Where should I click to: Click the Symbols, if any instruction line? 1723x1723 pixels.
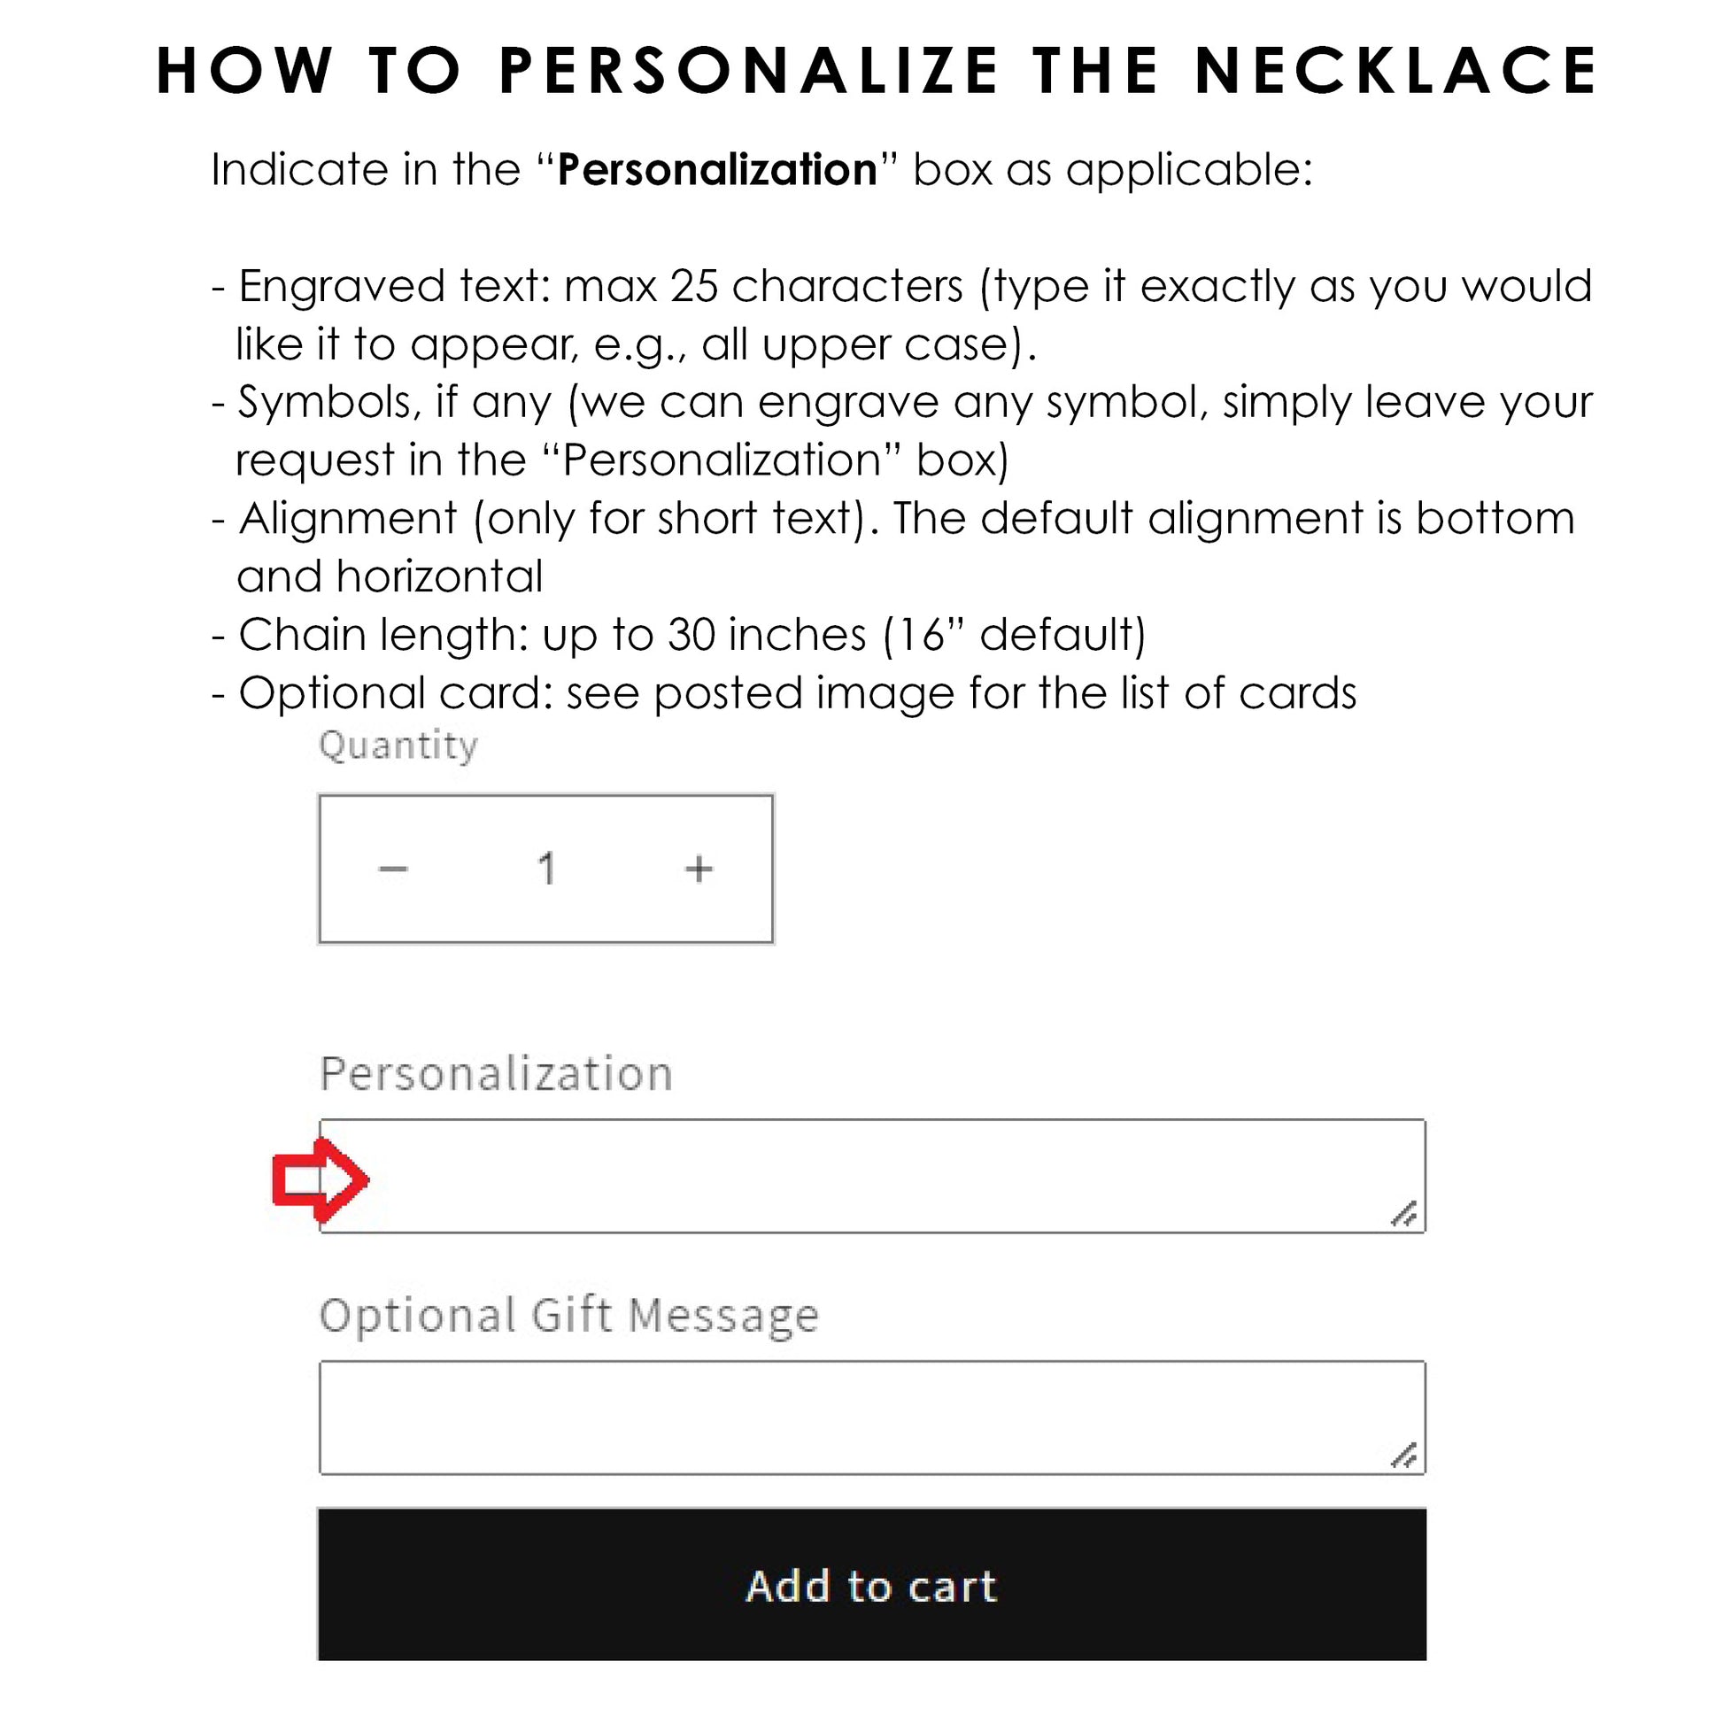tap(901, 430)
